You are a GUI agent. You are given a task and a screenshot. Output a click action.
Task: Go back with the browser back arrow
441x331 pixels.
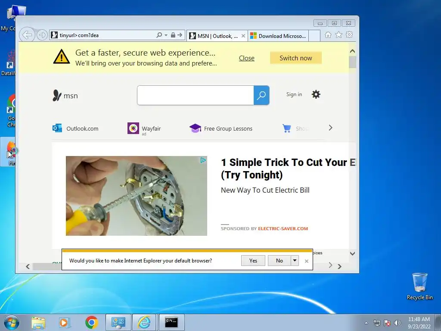click(x=27, y=35)
